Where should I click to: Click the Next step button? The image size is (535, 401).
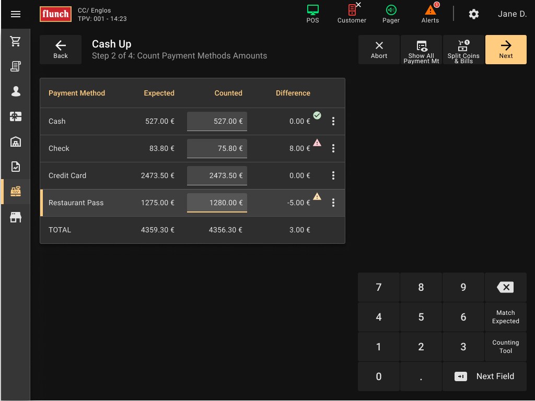(x=506, y=50)
